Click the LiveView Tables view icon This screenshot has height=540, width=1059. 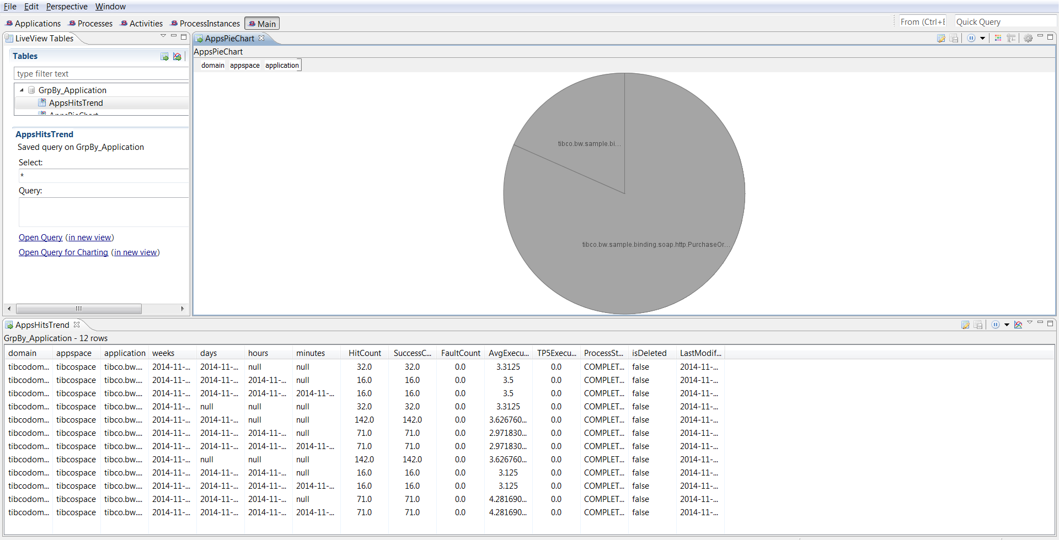point(9,39)
